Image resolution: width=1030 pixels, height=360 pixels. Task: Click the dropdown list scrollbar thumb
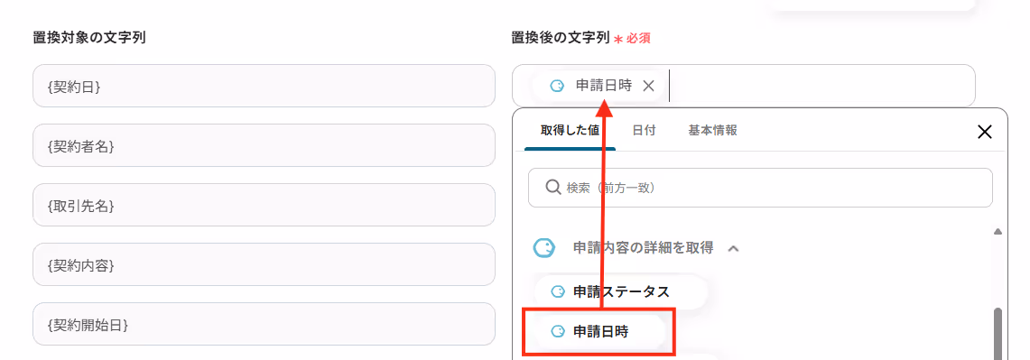click(x=998, y=334)
